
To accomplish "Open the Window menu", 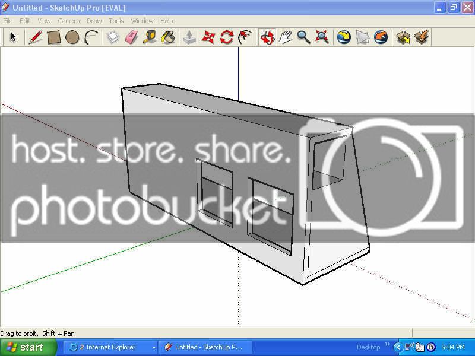I will (142, 21).
